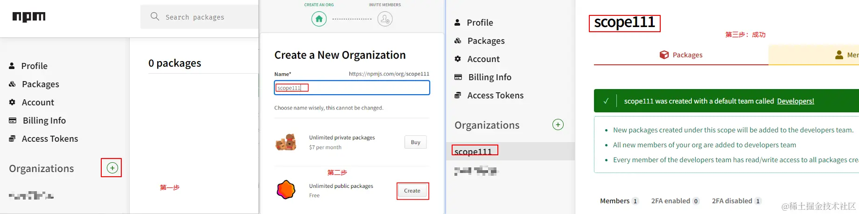Click the person icon beside middle Profile
The width and height of the screenshot is (859, 214).
click(x=458, y=22)
